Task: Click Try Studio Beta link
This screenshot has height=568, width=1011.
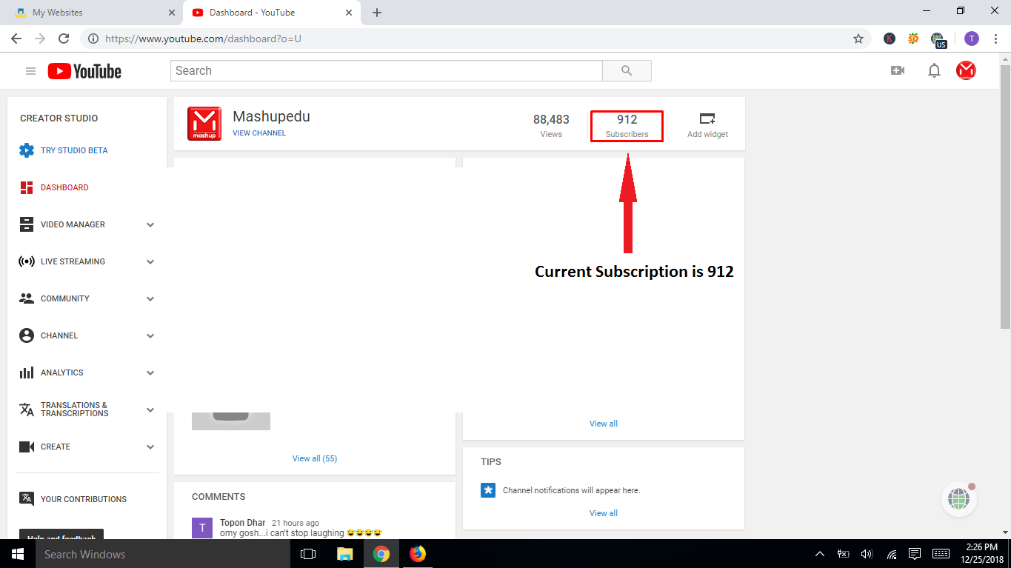Action: [x=74, y=150]
